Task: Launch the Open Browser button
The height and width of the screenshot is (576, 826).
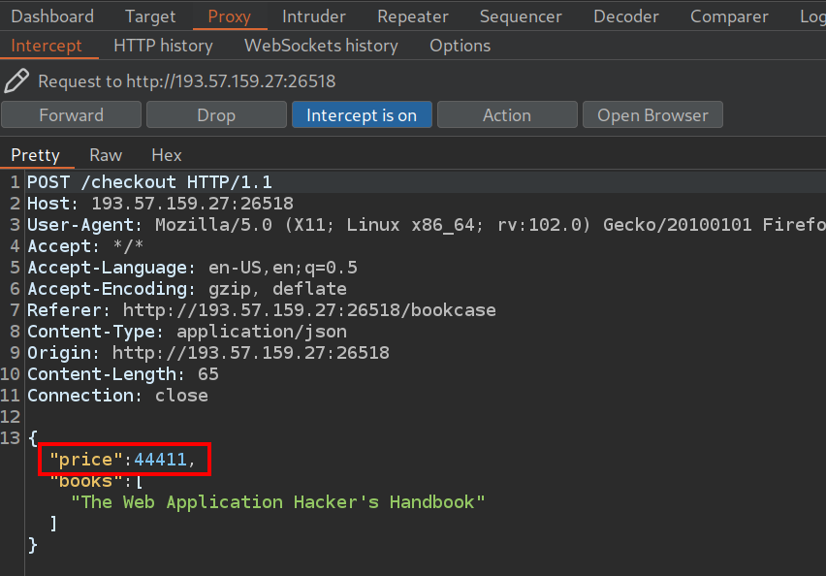Action: pos(652,115)
